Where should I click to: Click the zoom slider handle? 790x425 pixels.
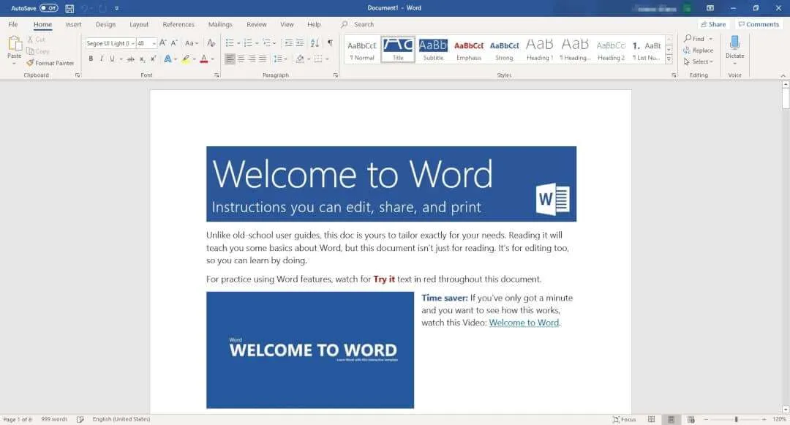736,419
